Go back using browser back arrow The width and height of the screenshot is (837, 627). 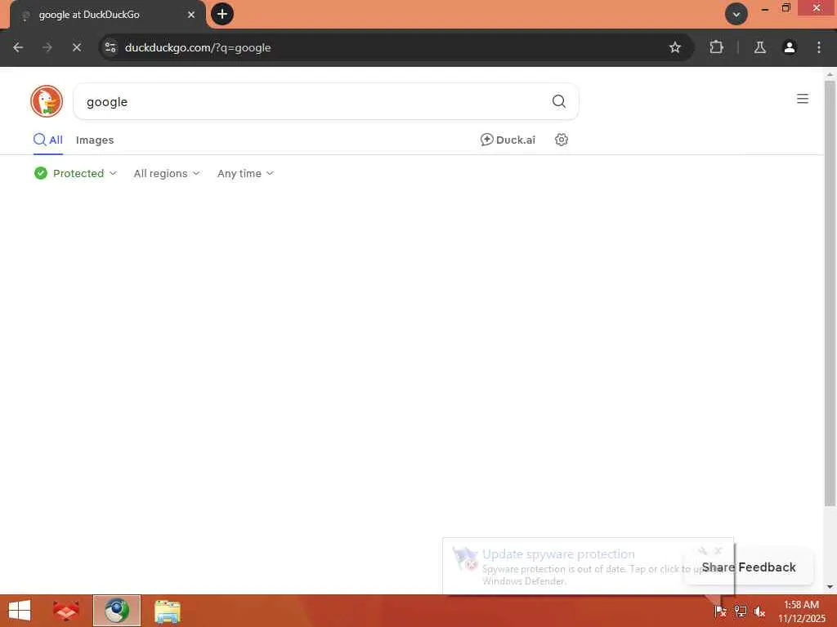click(18, 47)
